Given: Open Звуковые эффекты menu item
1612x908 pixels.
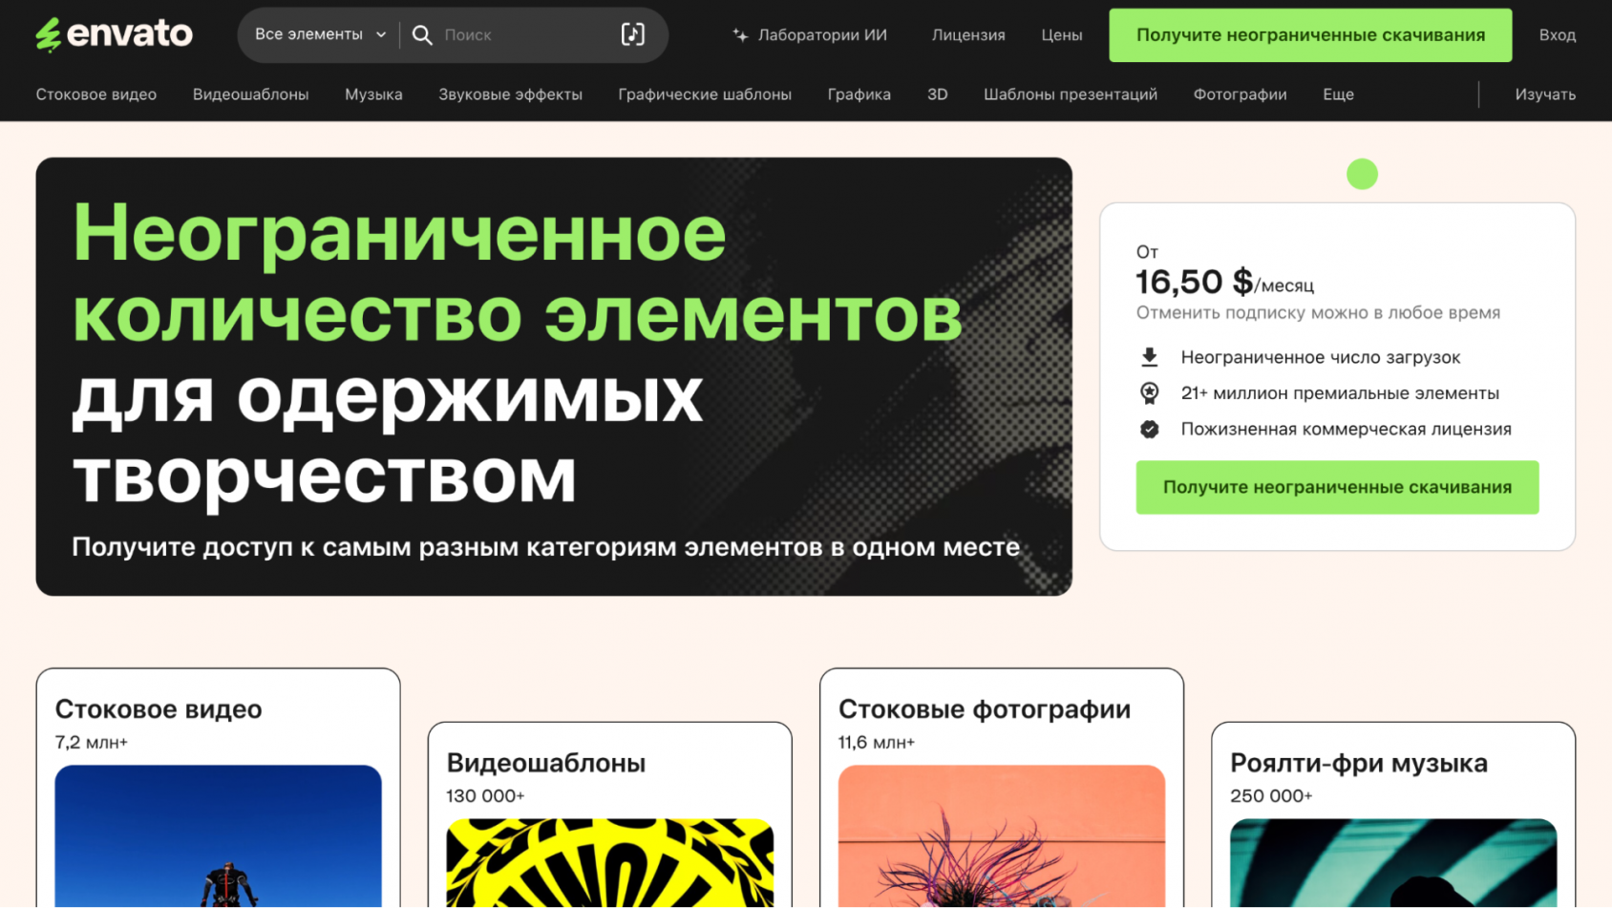Looking at the screenshot, I should click(511, 95).
